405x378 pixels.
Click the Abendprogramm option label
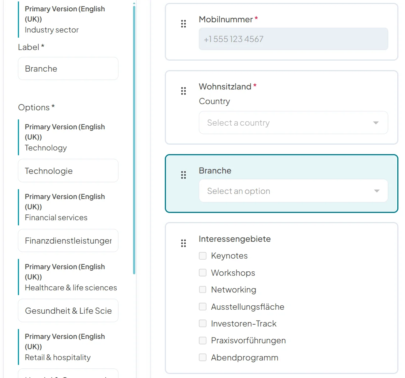coord(245,358)
